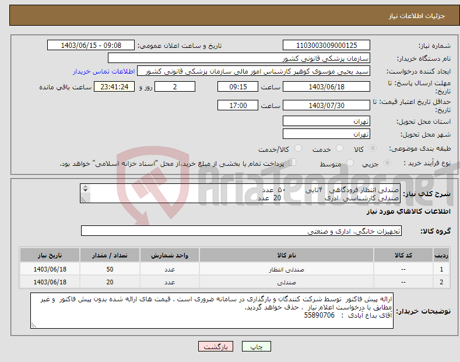This screenshot has height=362, width=460.
Task: Click the row number 1 cell
Action: click(x=441, y=269)
